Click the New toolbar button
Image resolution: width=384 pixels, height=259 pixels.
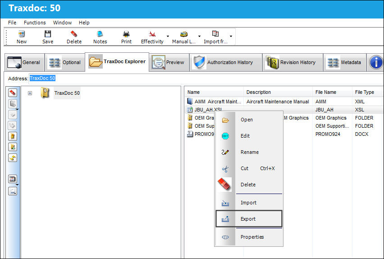pos(22,37)
